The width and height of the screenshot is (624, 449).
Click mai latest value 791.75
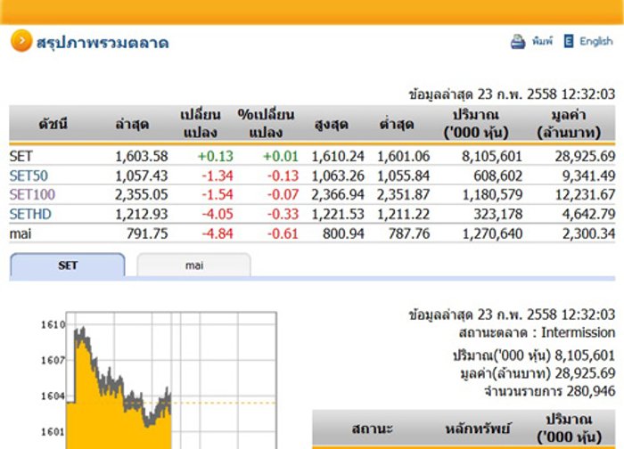click(x=147, y=233)
